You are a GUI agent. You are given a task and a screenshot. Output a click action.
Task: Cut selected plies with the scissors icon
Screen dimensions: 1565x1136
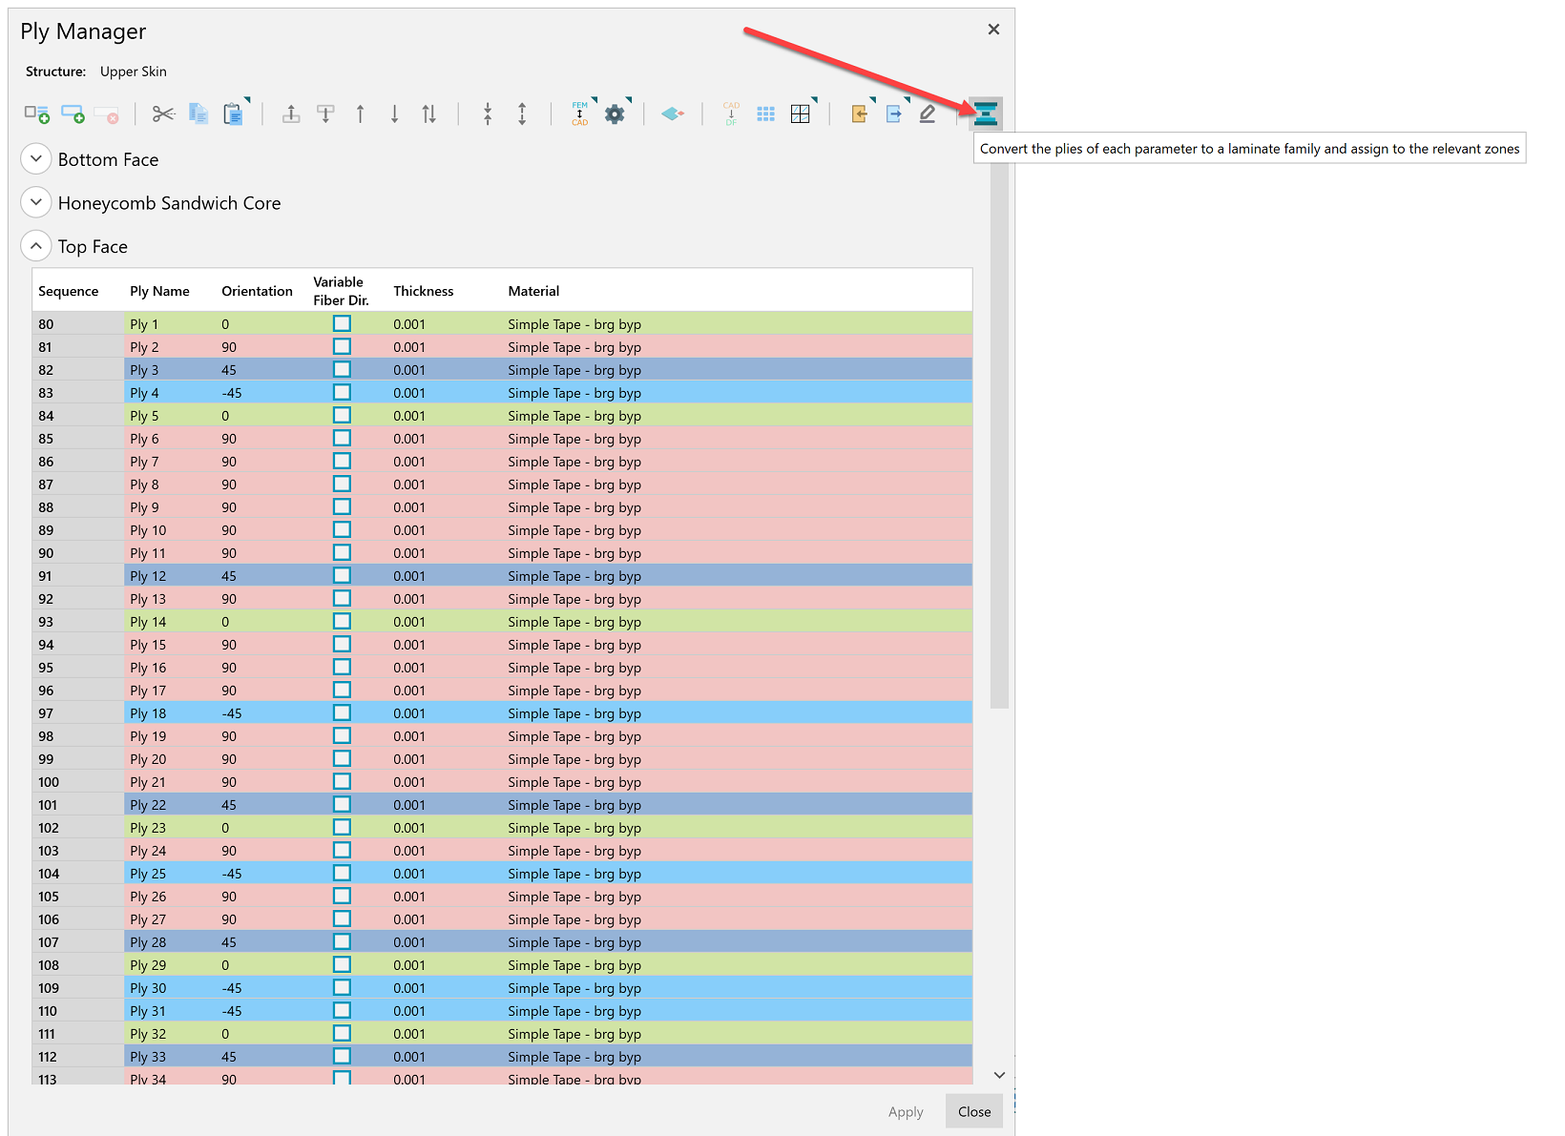(x=163, y=114)
